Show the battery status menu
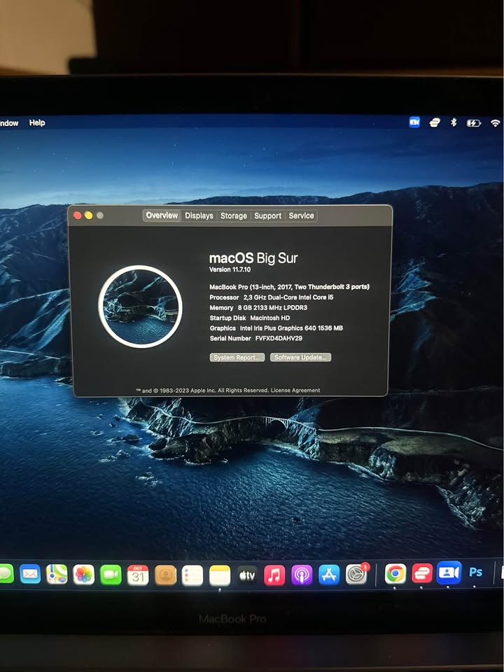Screen dimensions: 504x672 tap(474, 122)
